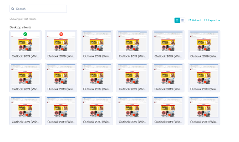Viewport: 239px width, 142px height.
Task: Focus the Search input field
Action: tap(38, 9)
